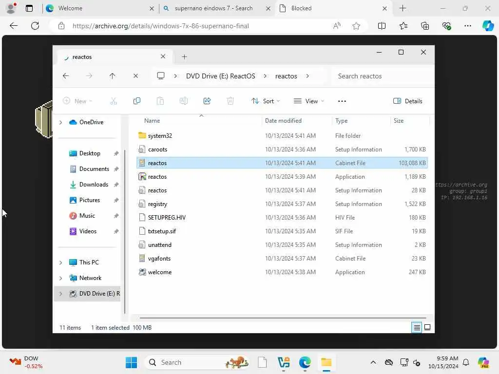Expand OneDrive in the navigation pane
The width and height of the screenshot is (499, 374).
coord(60,122)
